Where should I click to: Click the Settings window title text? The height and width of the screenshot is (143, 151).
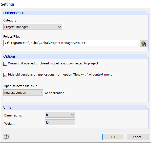8,4
